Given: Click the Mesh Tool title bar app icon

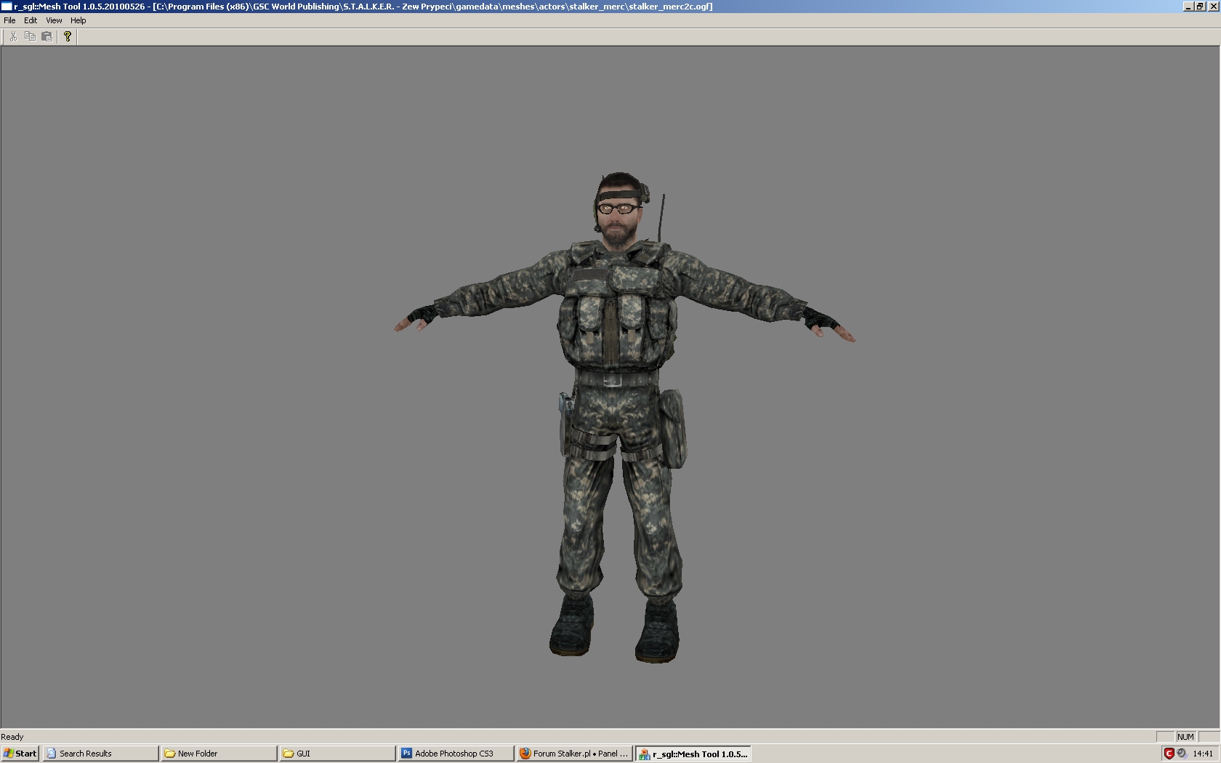Looking at the screenshot, I should (7, 7).
